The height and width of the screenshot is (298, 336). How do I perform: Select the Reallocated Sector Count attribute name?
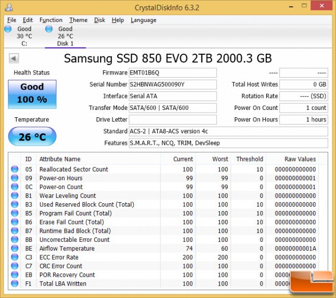tap(74, 169)
